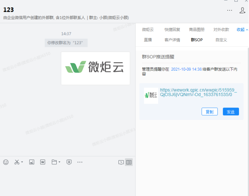Viewport: 249px width, 196px height.
Task: Switch to the 客户详情 tab
Action: click(x=172, y=40)
